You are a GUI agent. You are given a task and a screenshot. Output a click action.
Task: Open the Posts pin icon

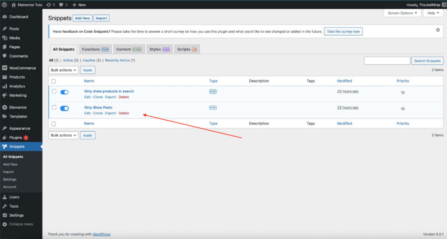[4, 29]
